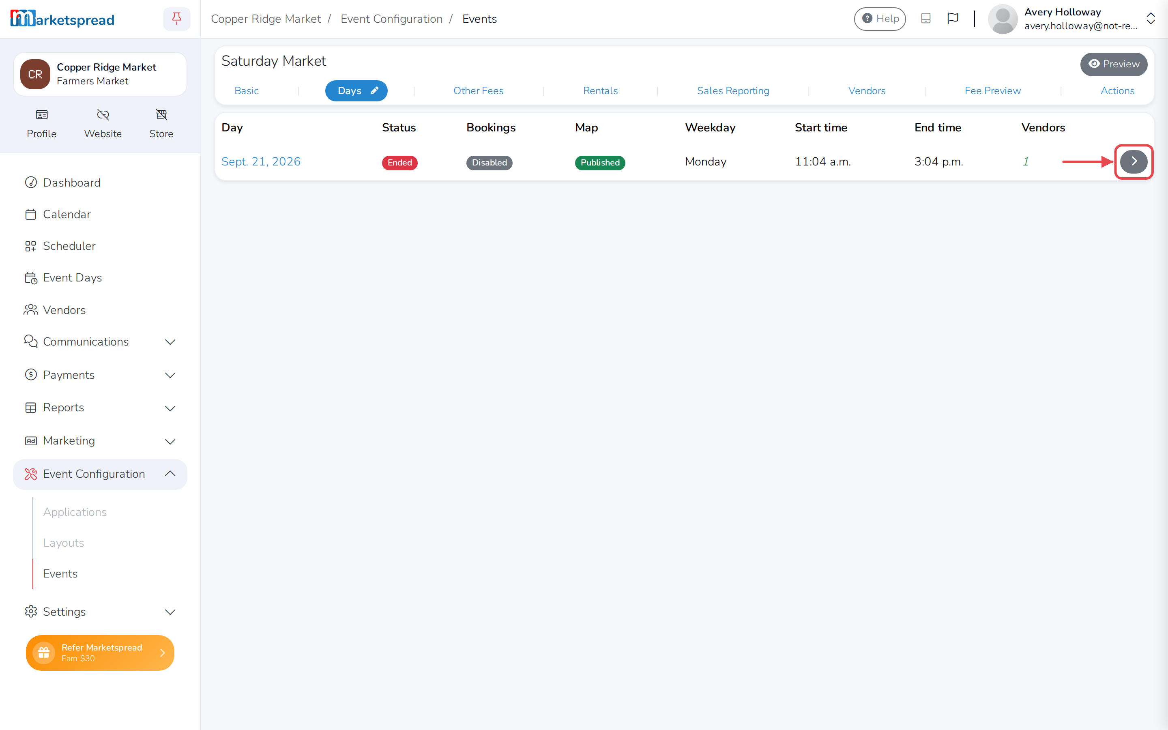Expand the Payments menu

pos(101,375)
